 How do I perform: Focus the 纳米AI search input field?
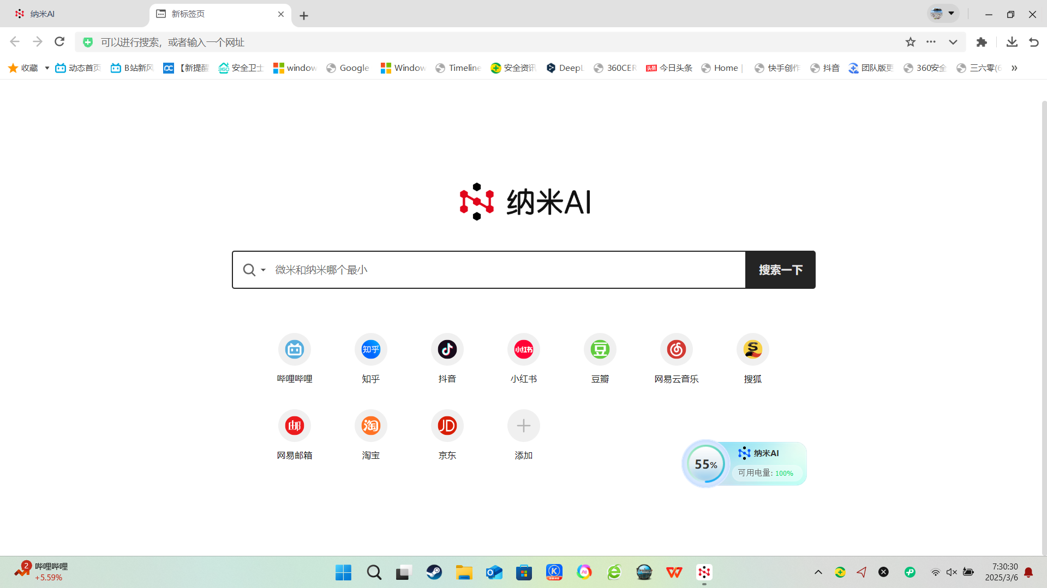[507, 270]
